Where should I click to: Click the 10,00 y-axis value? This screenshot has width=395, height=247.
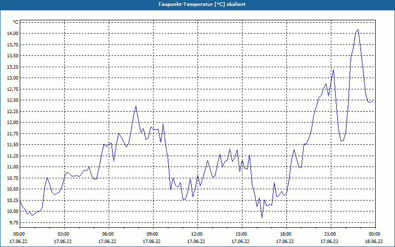coord(13,211)
